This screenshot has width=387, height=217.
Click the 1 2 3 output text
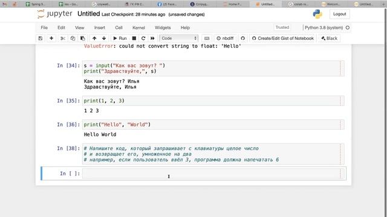click(x=91, y=111)
